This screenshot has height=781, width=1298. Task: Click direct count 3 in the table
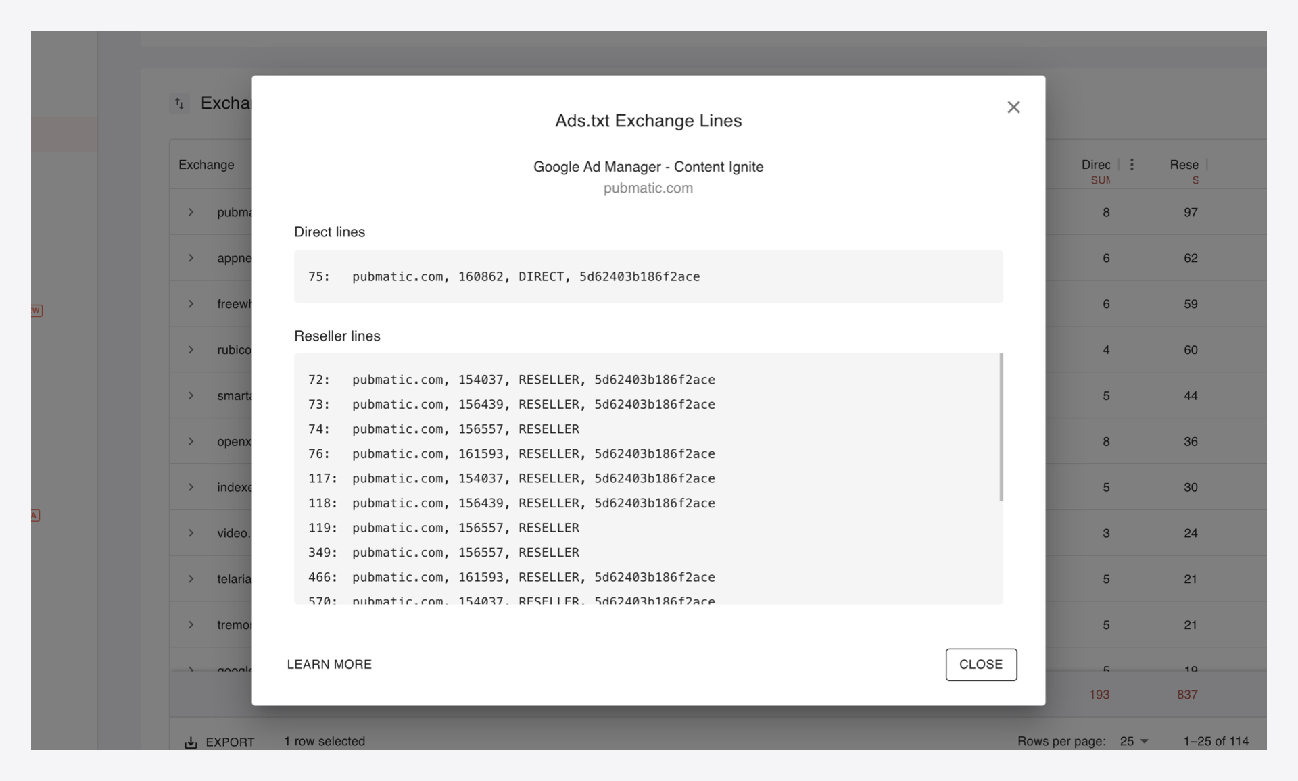tap(1106, 533)
